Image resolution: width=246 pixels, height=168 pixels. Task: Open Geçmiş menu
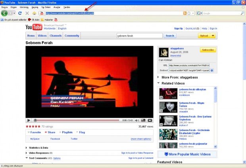(x=35, y=7)
